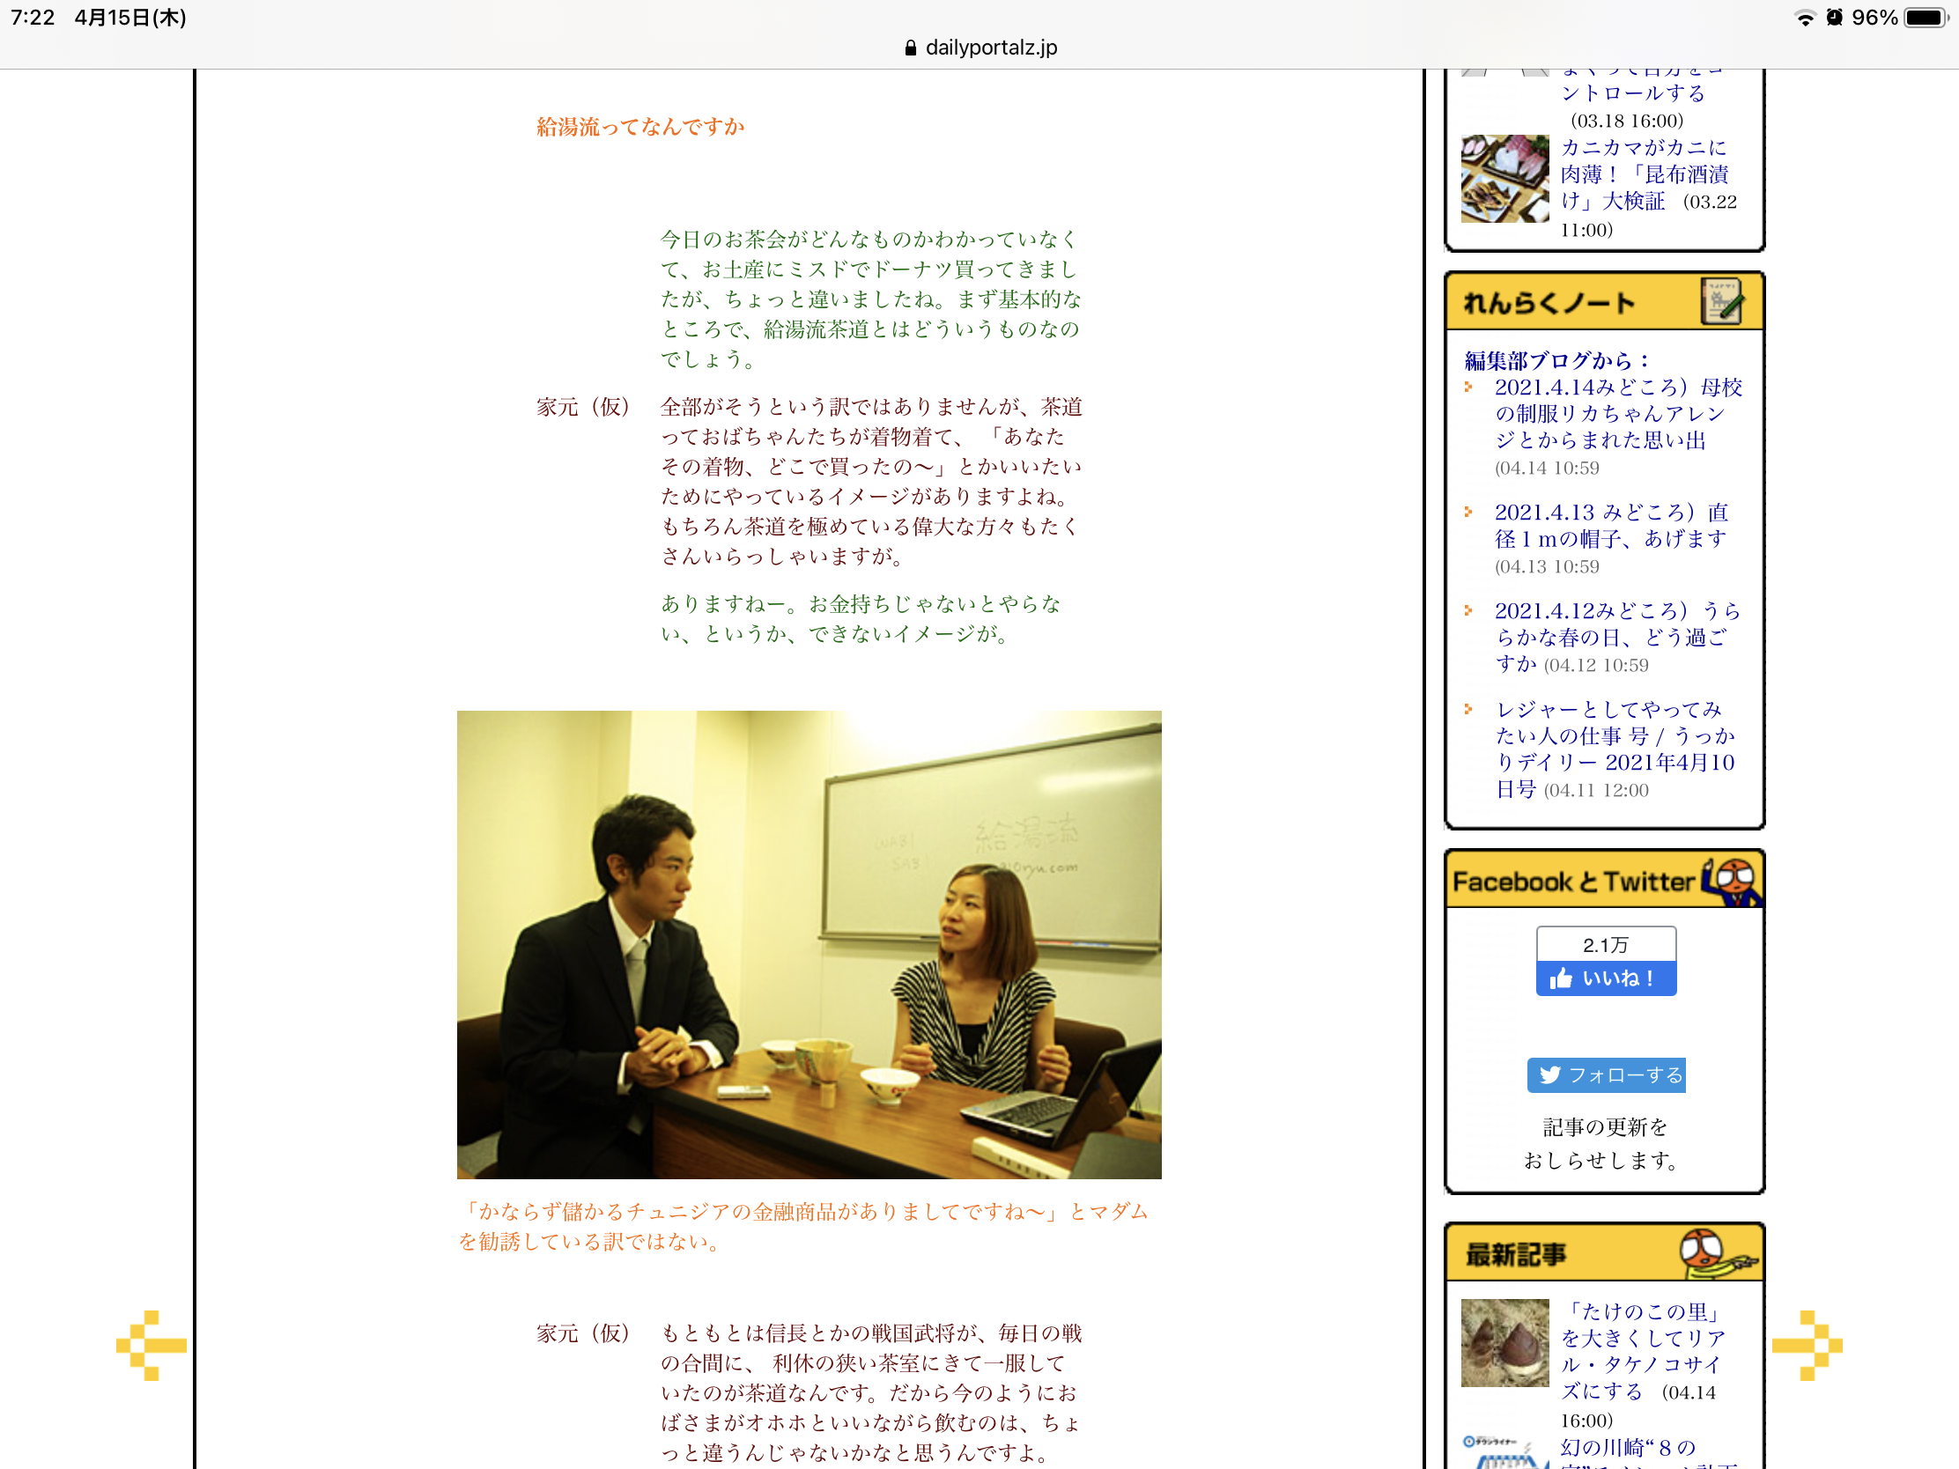Click the thumbs-up icon on いいね！ button
This screenshot has width=1959, height=1469.
[x=1562, y=978]
